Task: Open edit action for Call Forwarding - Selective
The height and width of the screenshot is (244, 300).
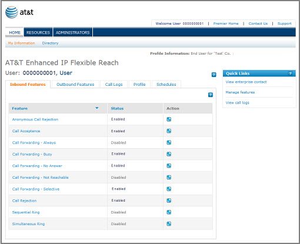Action: tap(169, 189)
